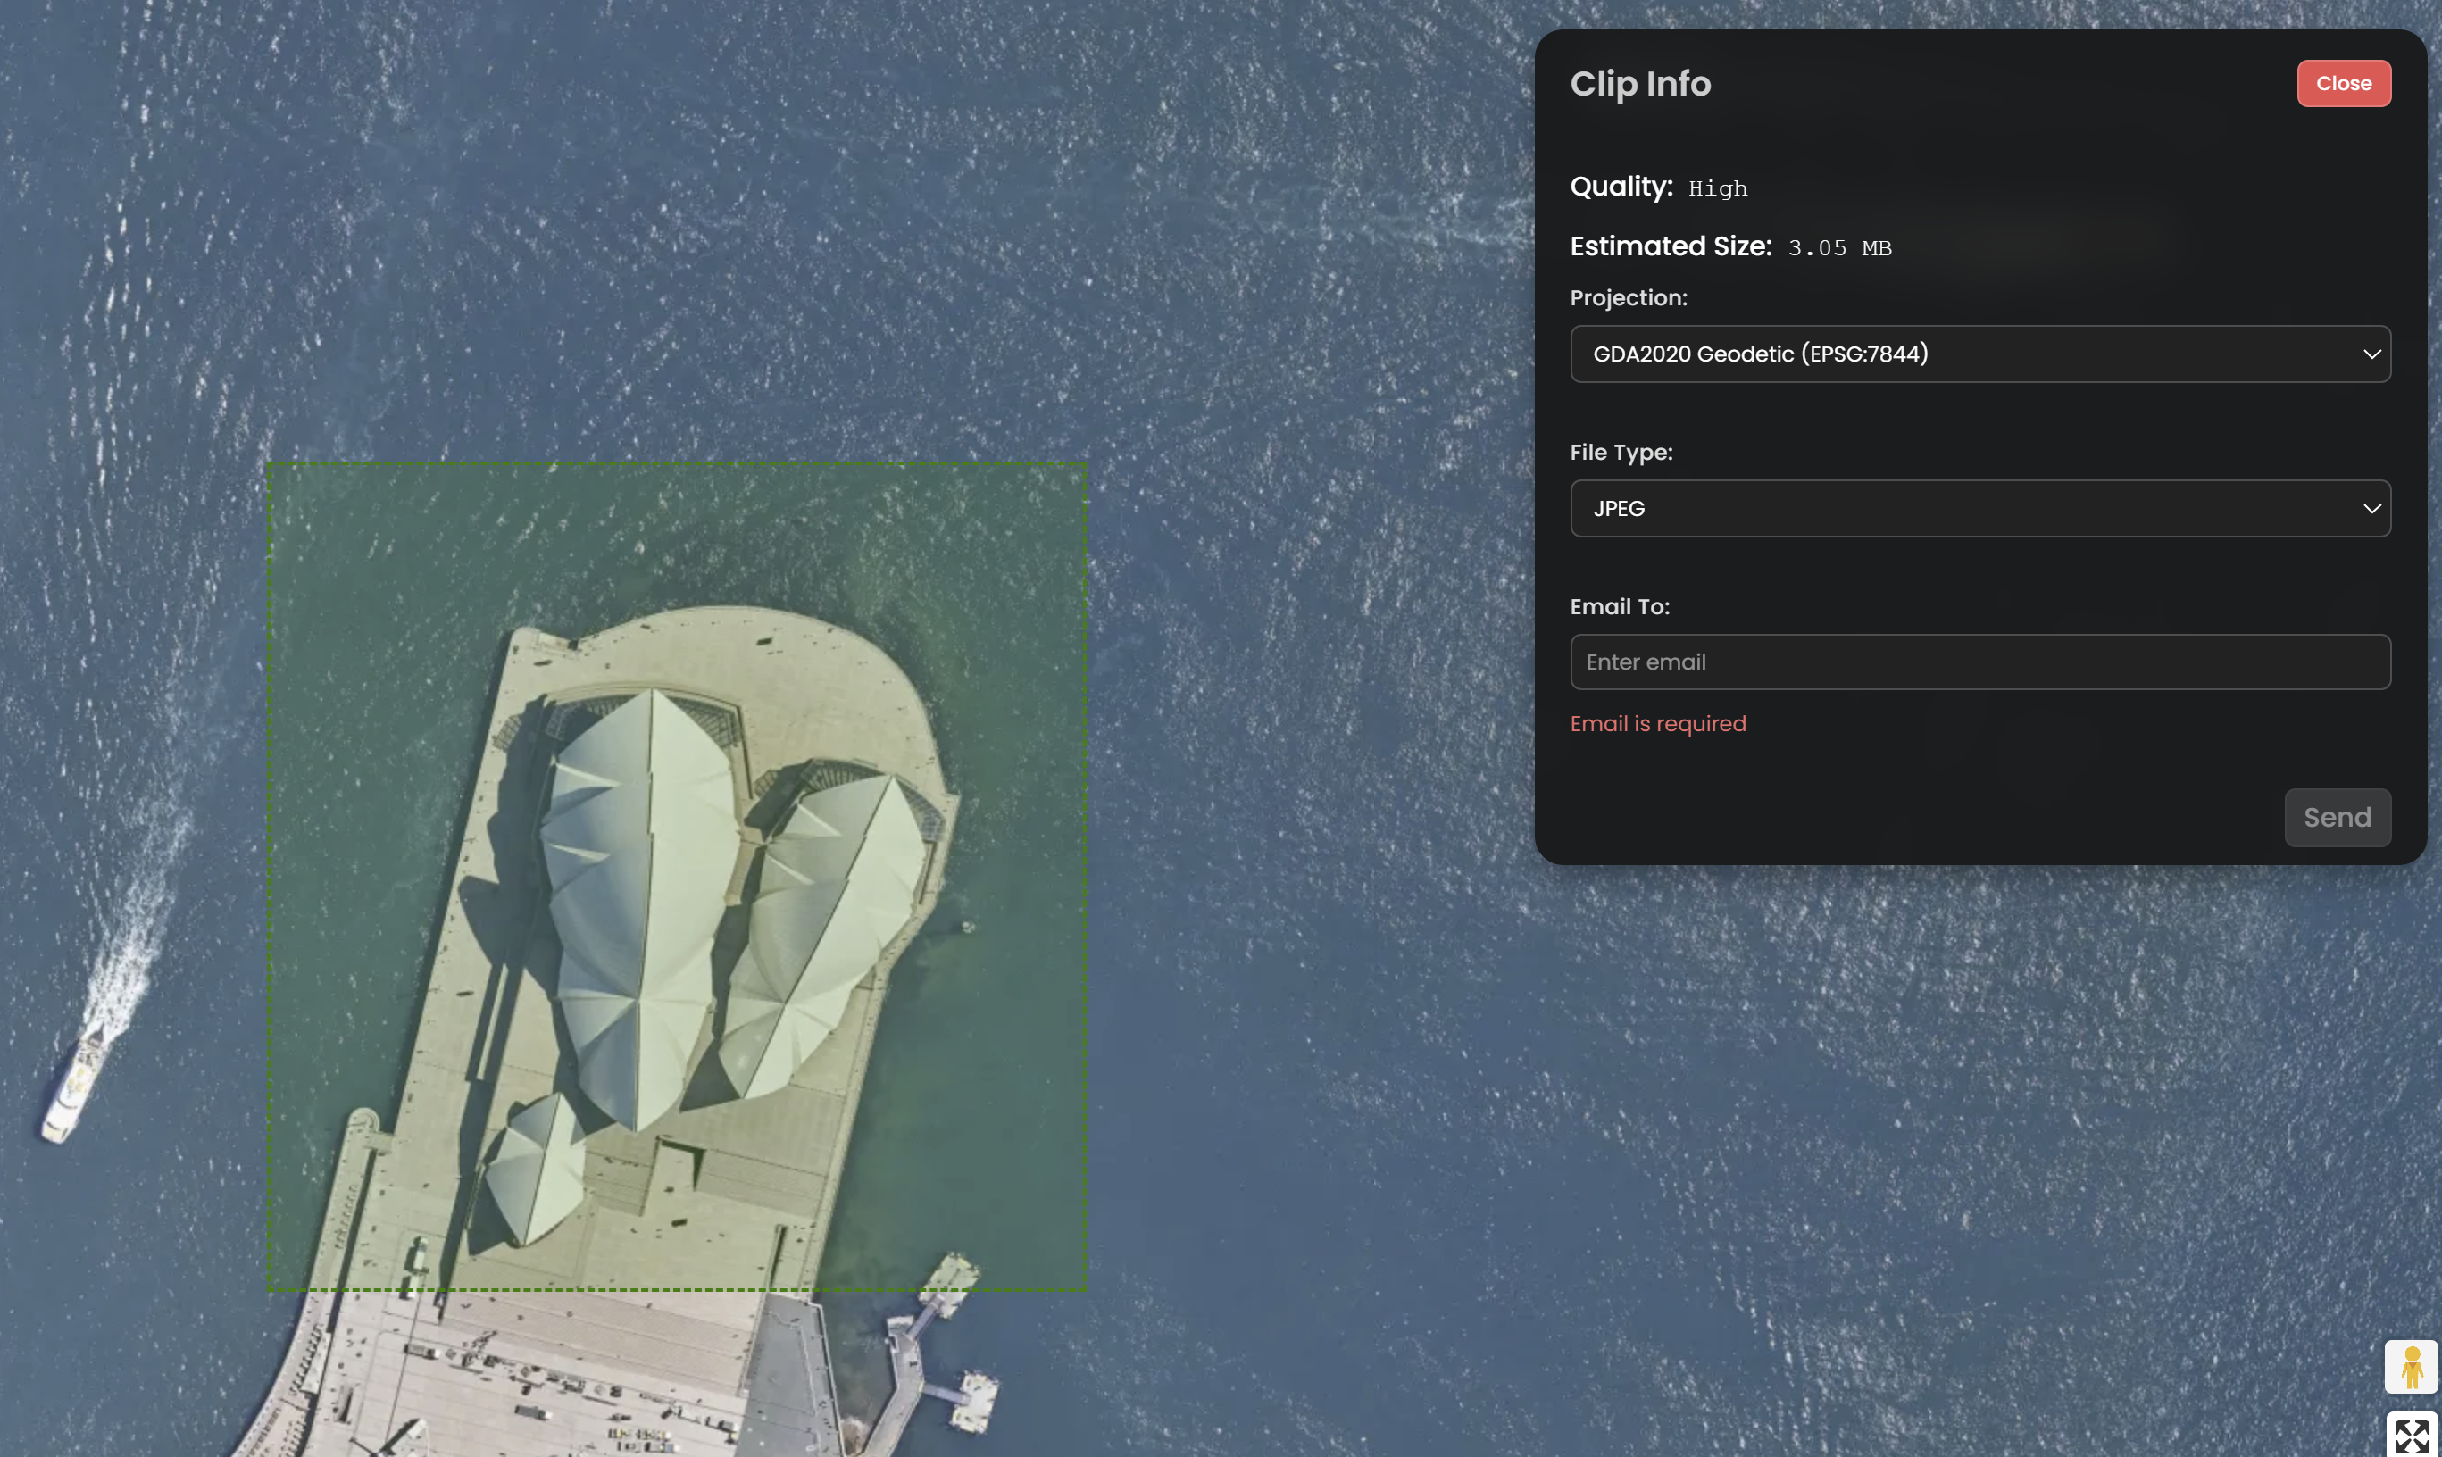
Task: Click the Clip Info panel heading
Action: (x=1640, y=85)
